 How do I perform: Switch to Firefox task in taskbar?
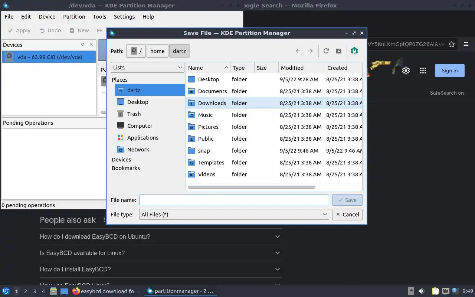(106, 291)
